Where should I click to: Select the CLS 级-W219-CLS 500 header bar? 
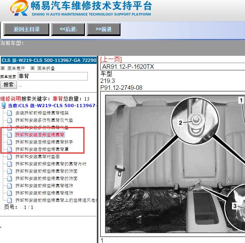click(49, 60)
